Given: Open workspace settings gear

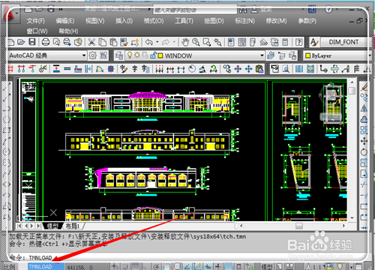Looking at the screenshot, I should (x=92, y=55).
